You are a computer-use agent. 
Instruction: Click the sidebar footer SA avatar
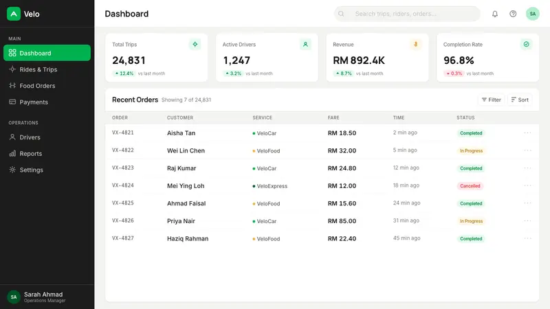point(14,297)
